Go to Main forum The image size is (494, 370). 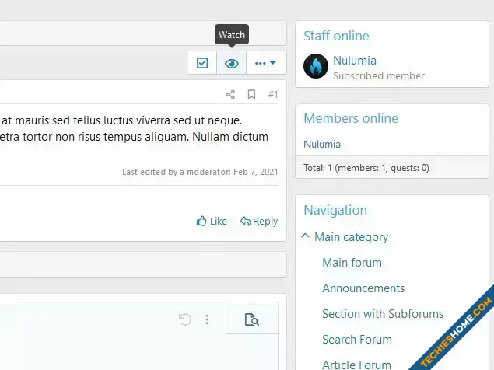[x=352, y=263]
